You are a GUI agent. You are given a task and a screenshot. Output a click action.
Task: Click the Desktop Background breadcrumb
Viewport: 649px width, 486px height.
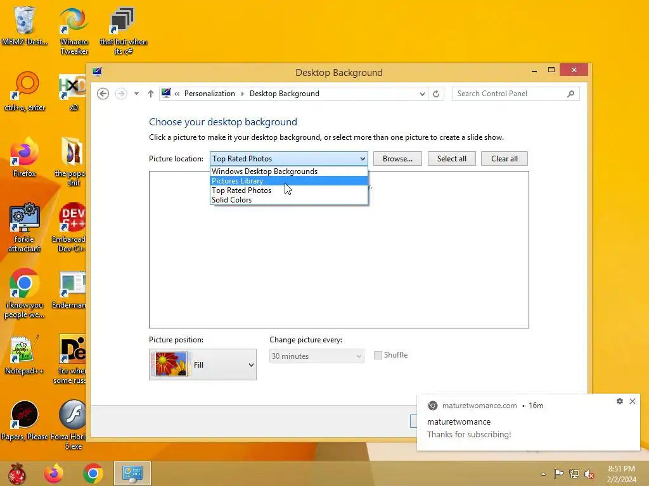(285, 94)
